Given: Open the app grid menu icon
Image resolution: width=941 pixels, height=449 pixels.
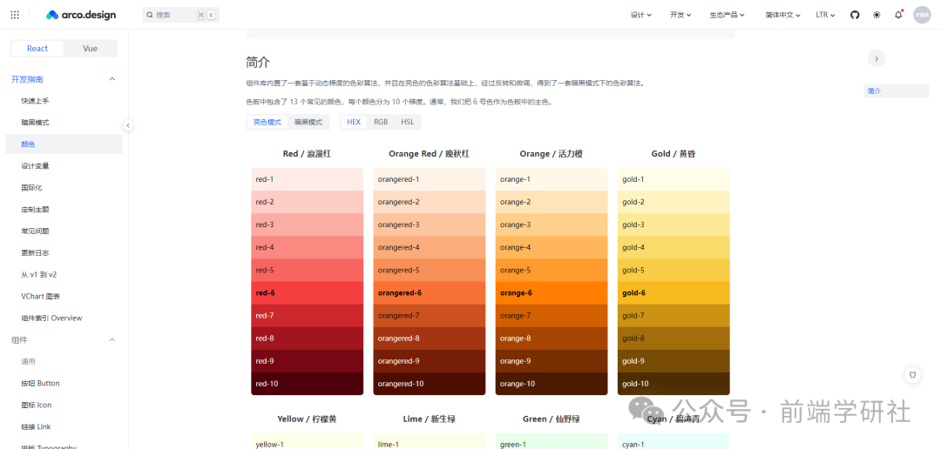Looking at the screenshot, I should 15,15.
